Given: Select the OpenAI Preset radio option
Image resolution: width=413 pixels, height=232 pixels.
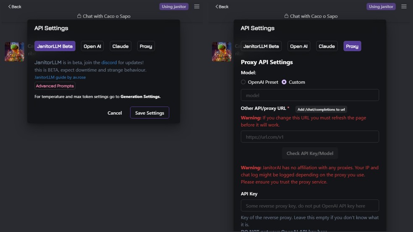Looking at the screenshot, I should point(243,82).
